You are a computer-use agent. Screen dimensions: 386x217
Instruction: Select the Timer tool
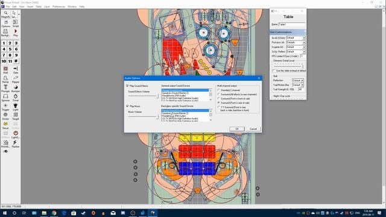[15, 98]
